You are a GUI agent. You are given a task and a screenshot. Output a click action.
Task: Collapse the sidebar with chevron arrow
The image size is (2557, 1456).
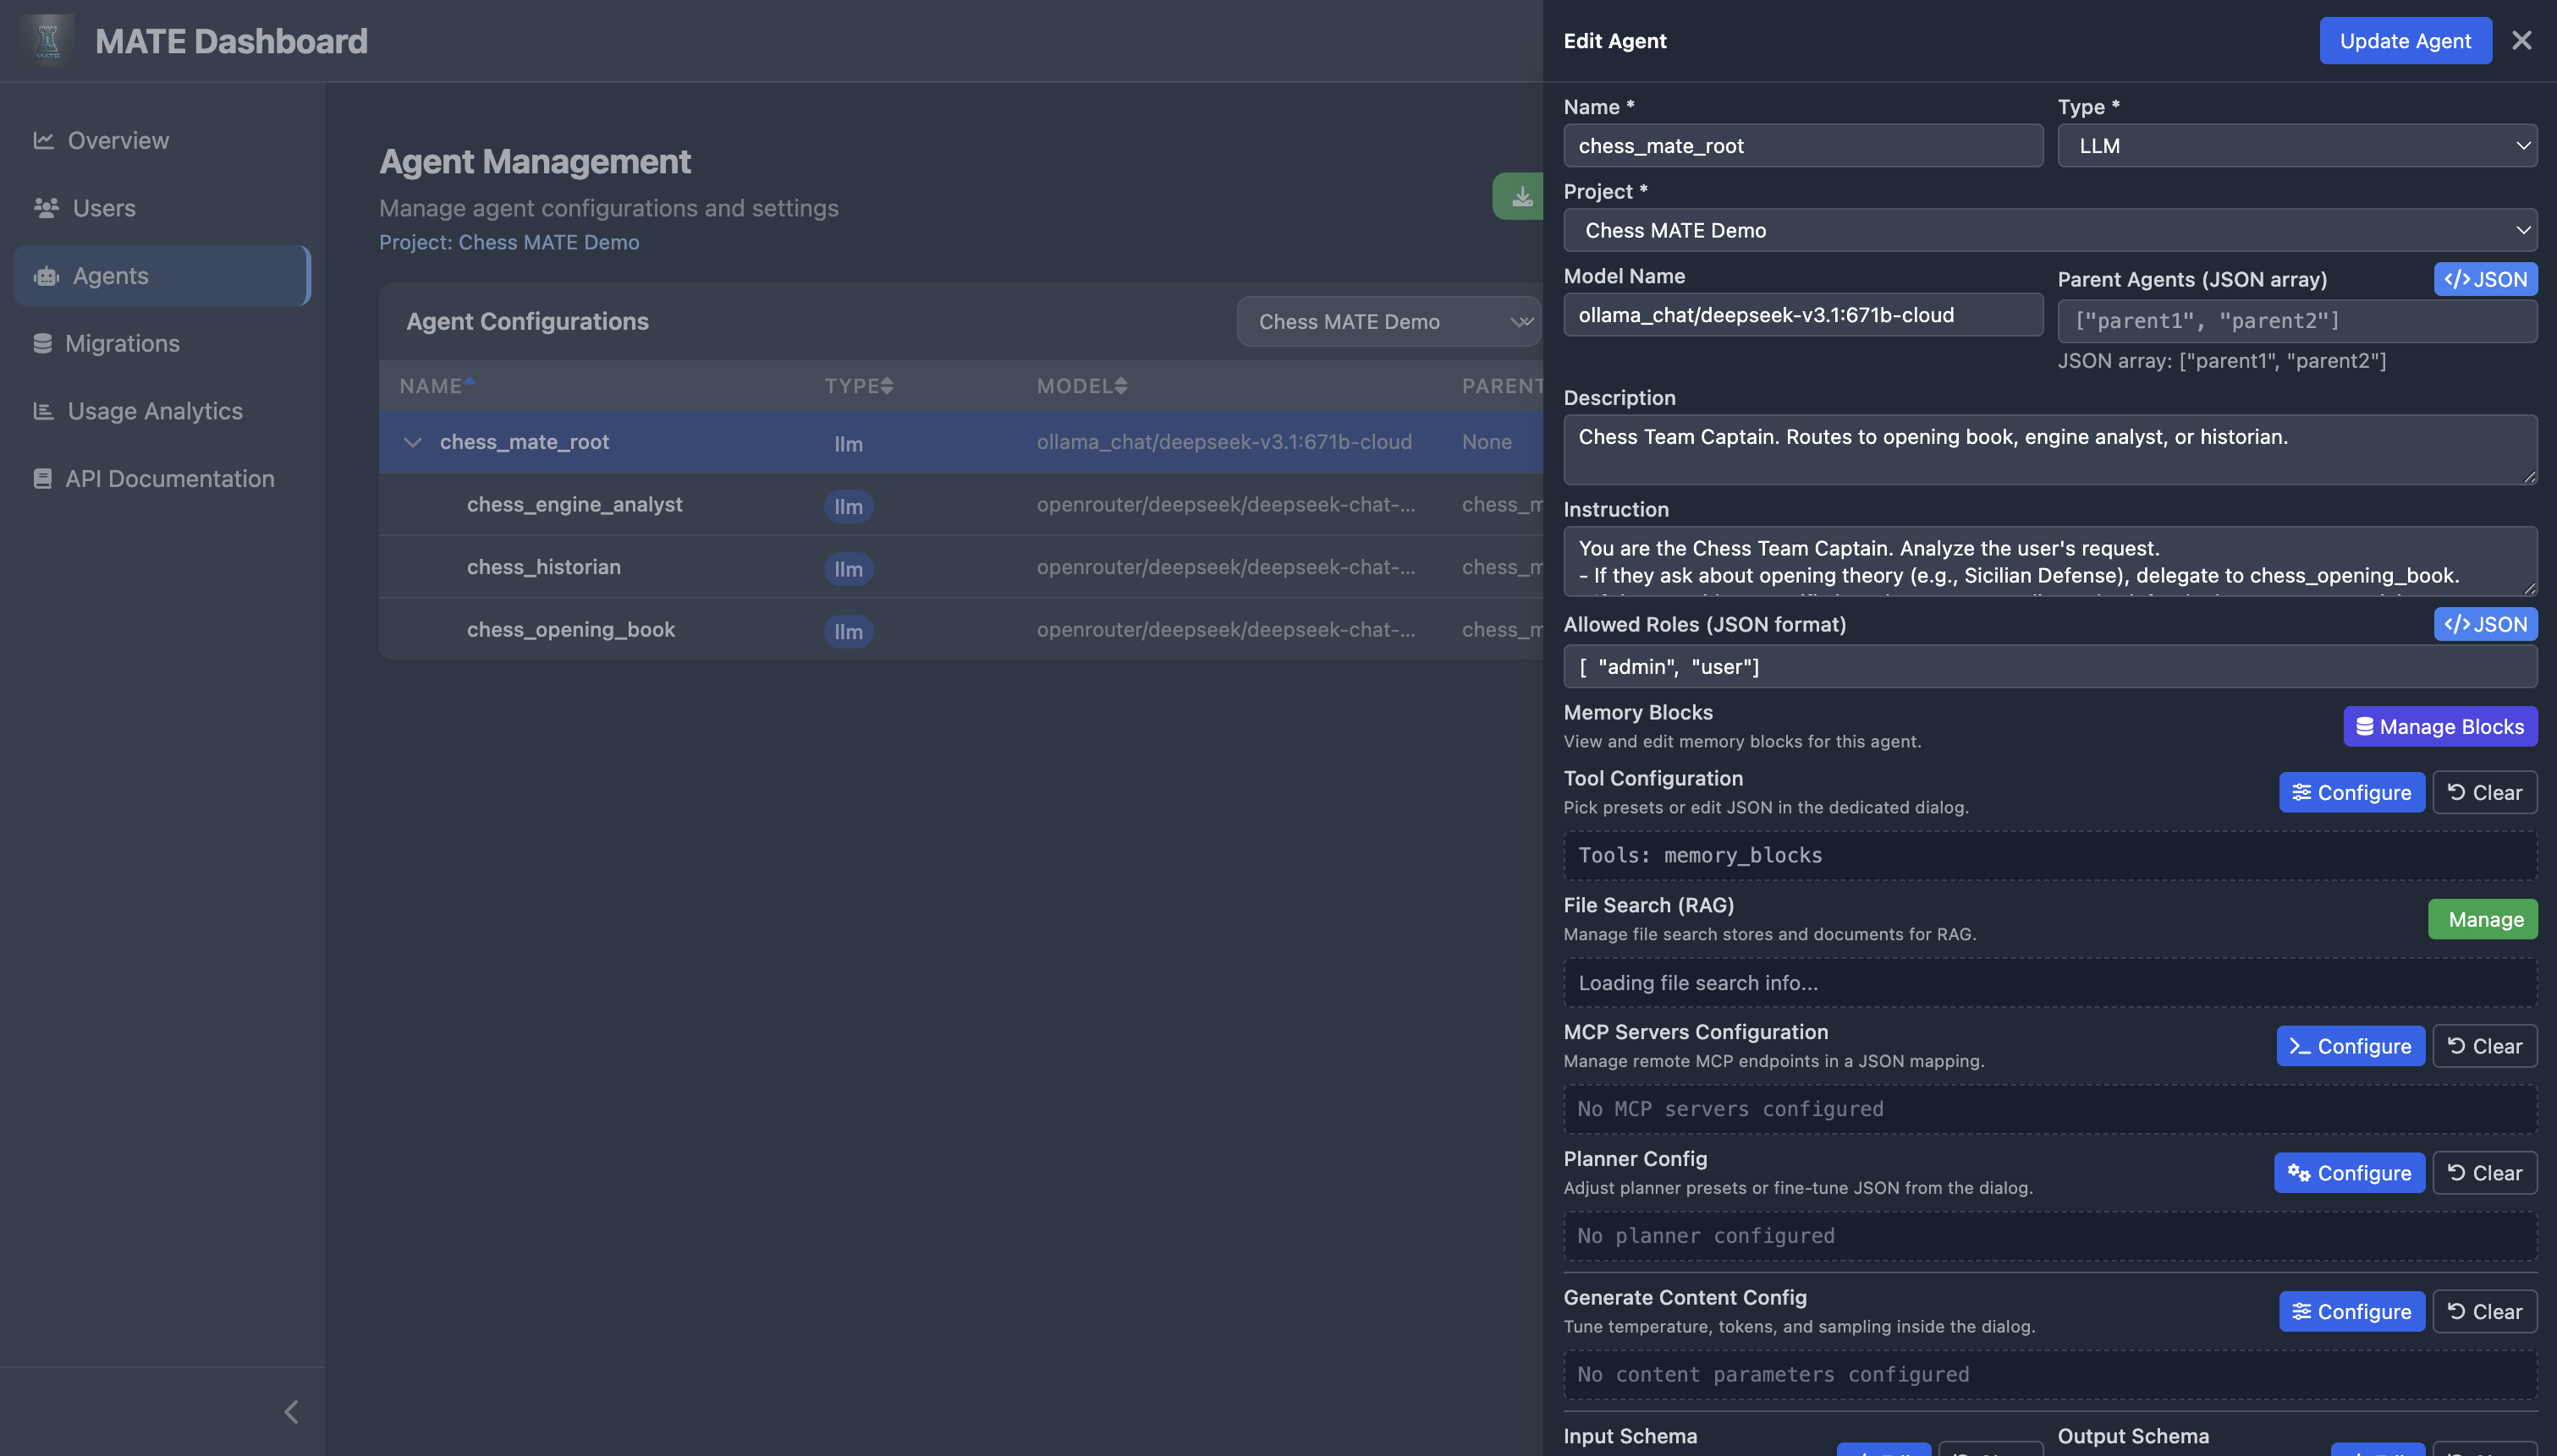click(x=291, y=1412)
